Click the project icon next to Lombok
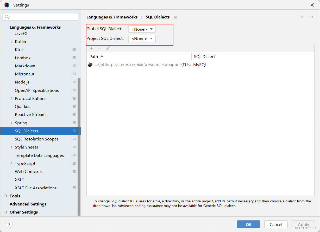 74,58
